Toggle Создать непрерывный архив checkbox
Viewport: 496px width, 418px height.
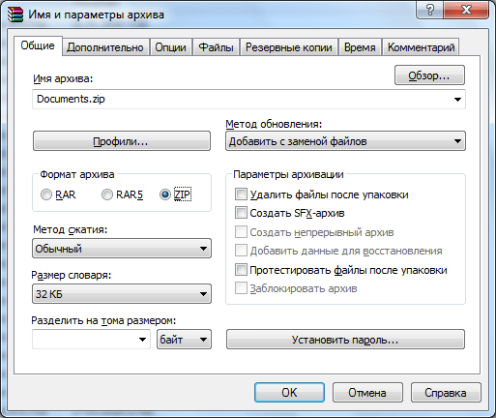[x=241, y=232]
